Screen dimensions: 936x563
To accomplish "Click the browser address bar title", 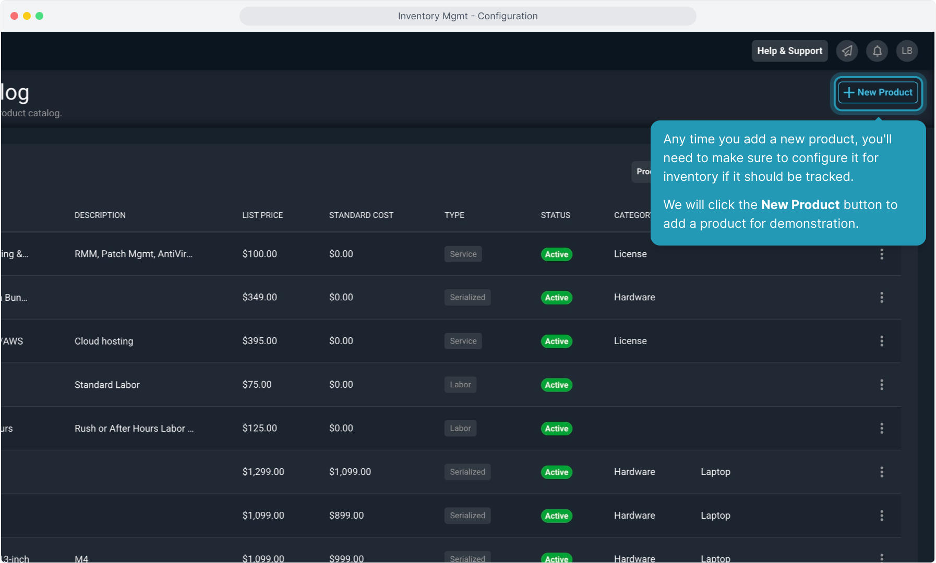I will pos(467,16).
